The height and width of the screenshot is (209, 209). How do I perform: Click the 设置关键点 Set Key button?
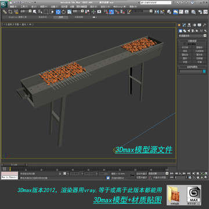tap(142, 177)
